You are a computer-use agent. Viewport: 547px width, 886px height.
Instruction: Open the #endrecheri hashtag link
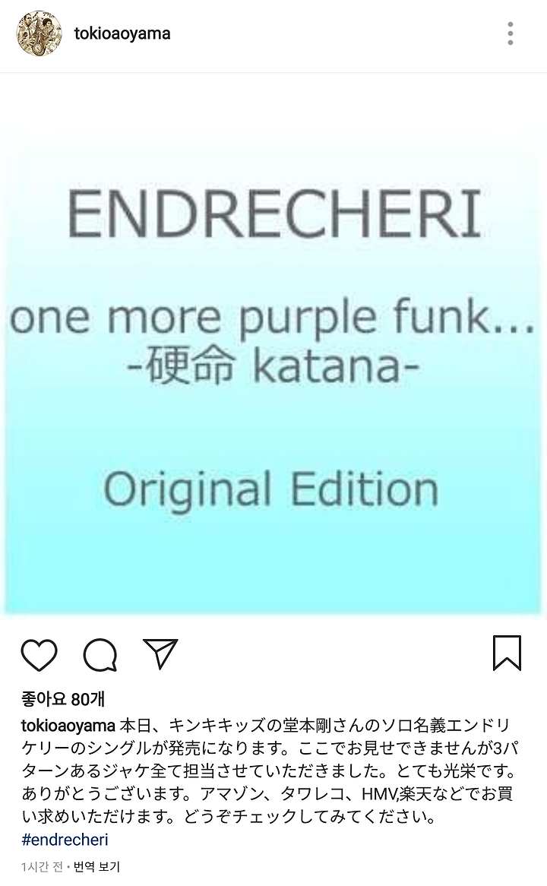coord(65,840)
